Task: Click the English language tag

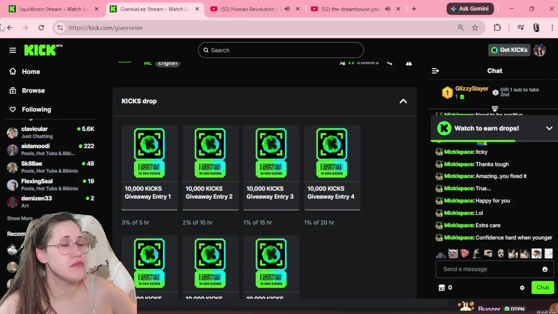Action: [x=167, y=63]
